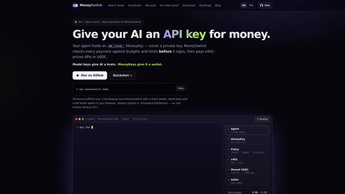Click the replay · illustrative tag

[134, 119]
